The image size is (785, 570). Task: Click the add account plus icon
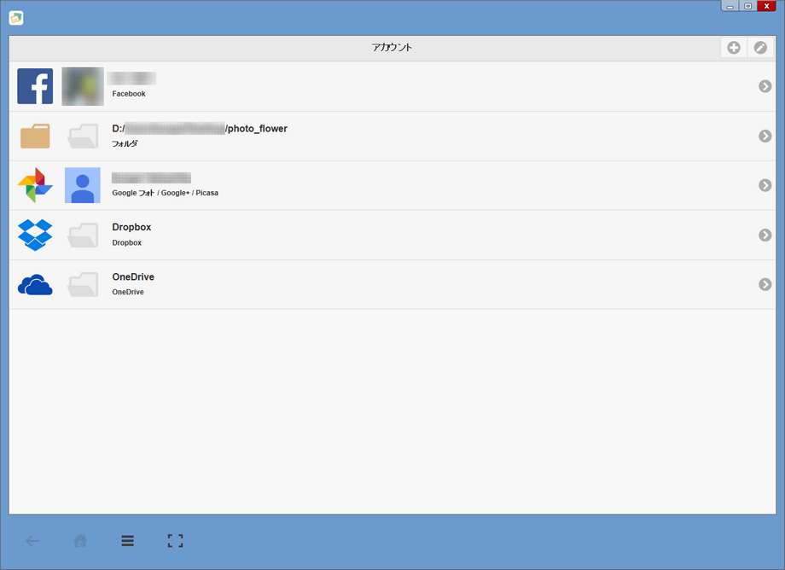pos(734,48)
